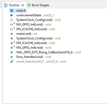Click the crossed-out icon beside assert_failed
This screenshot has width=107, height=104.
[x=12, y=61]
